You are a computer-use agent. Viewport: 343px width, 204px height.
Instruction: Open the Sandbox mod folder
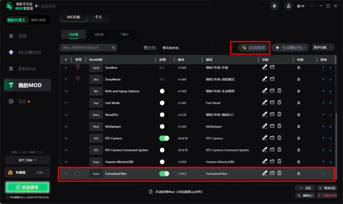tap(272, 67)
